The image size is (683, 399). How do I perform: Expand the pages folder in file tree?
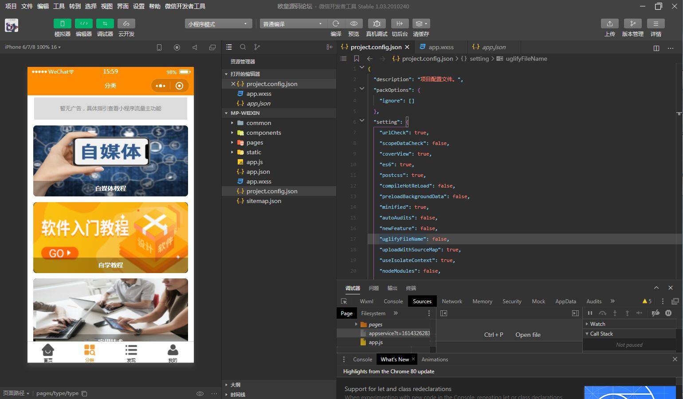point(255,142)
